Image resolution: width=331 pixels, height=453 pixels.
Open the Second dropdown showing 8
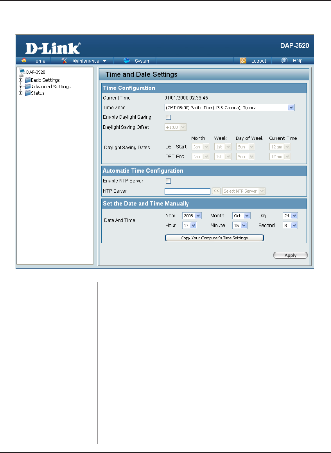pos(290,225)
